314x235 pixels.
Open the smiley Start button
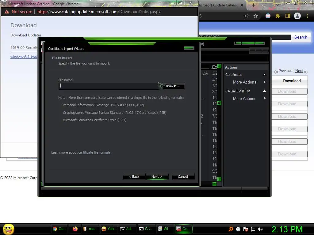(x=8, y=229)
